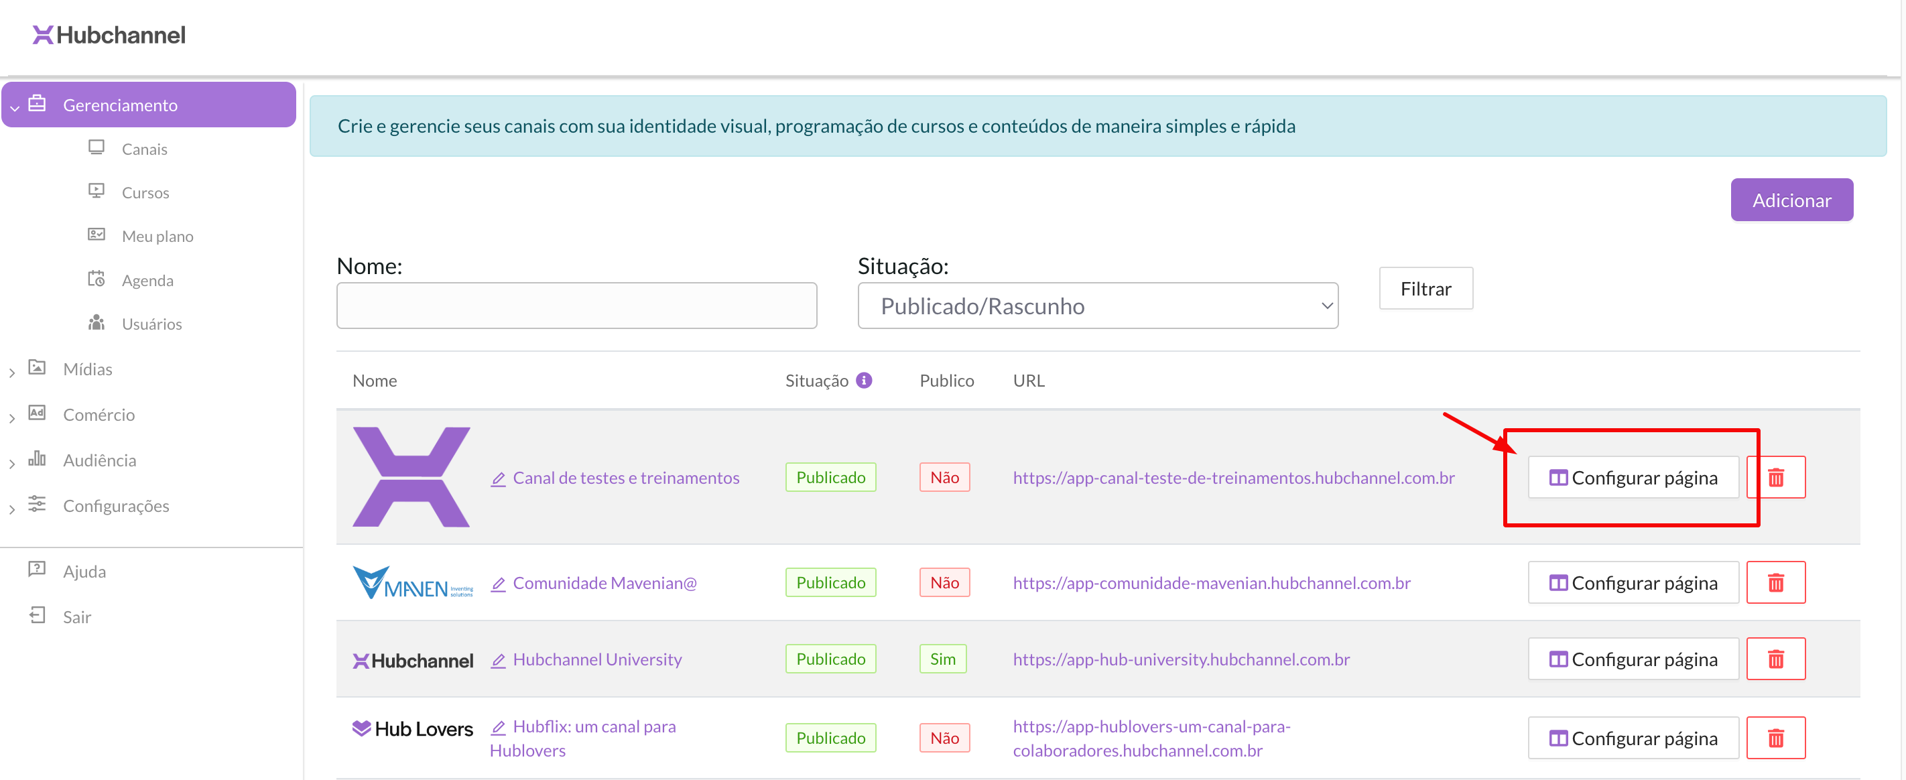Screen dimensions: 1906x780
Task: Expand the Mídias sidebar section
Action: click(87, 369)
